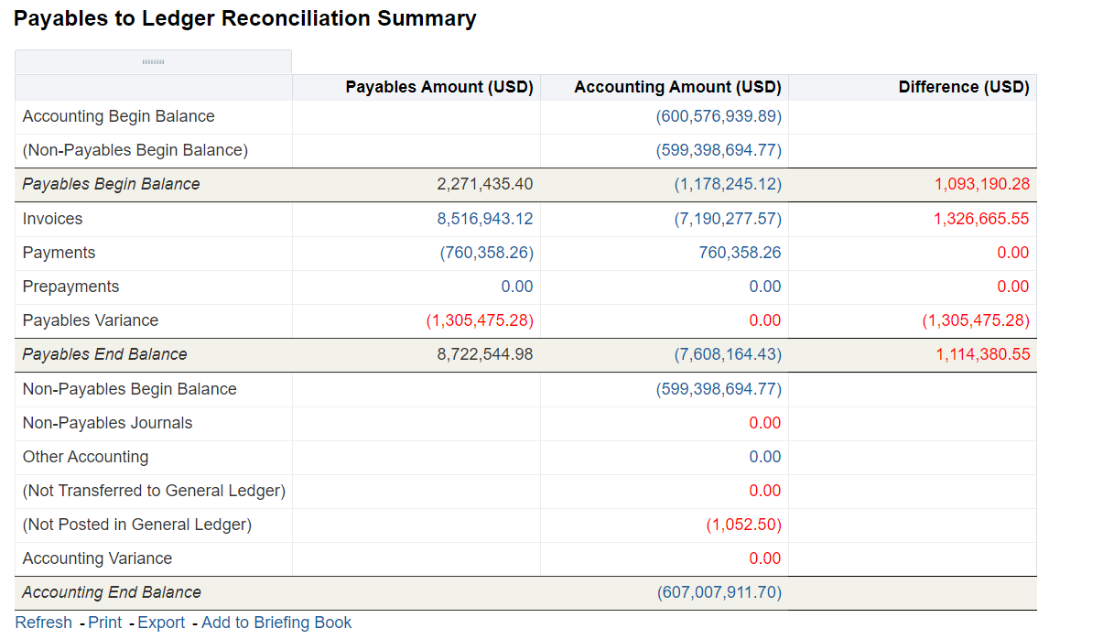View the Non-Payables Begin Balance row amount
This screenshot has width=1103, height=639.
point(718,388)
